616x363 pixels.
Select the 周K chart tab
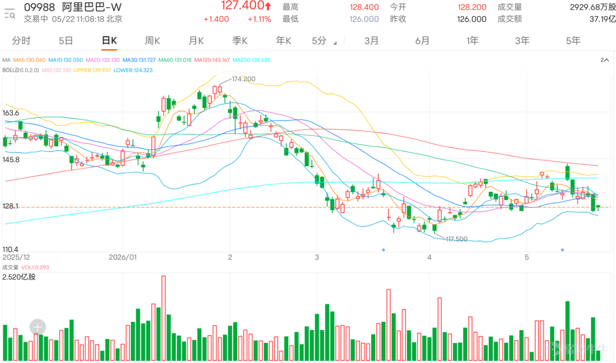pyautogui.click(x=152, y=40)
